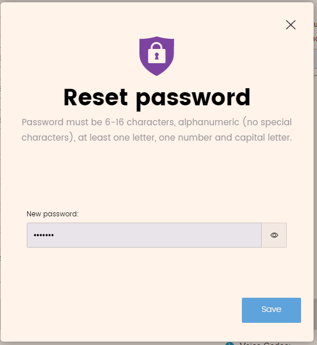Click the word 'password' in the dialog title
Image resolution: width=317 pixels, height=345 pixels.
click(x=193, y=99)
